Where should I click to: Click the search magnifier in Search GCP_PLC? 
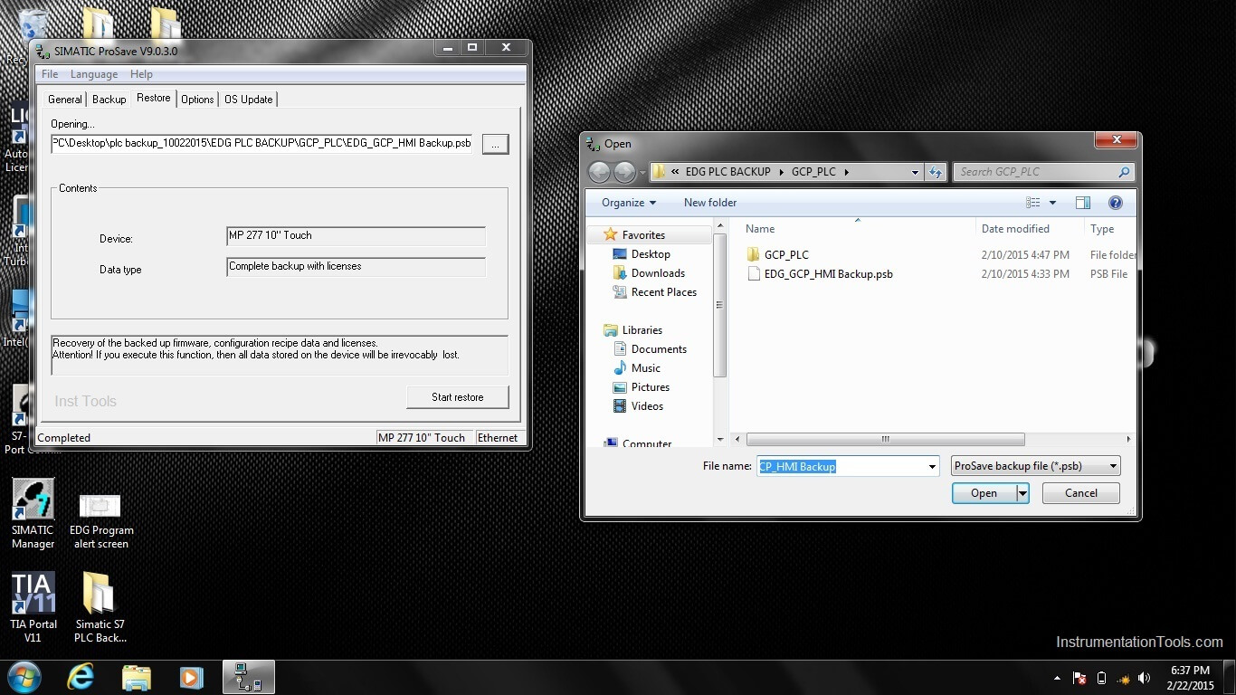1124,172
